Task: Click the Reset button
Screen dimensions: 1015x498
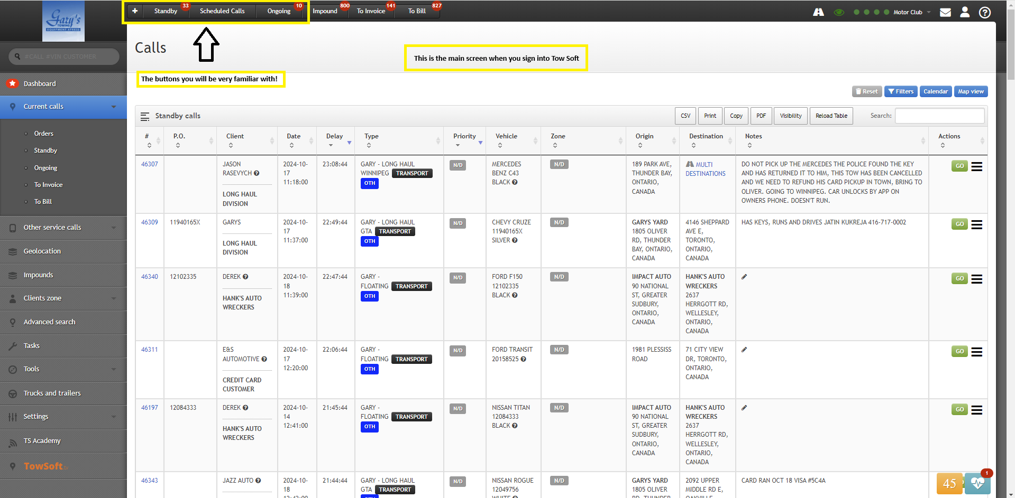Action: 866,91
